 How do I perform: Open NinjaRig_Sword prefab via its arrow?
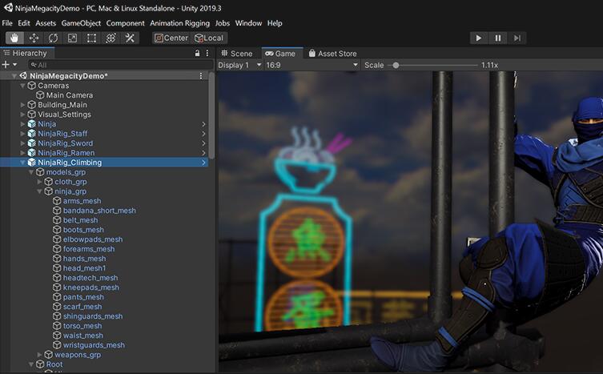203,143
